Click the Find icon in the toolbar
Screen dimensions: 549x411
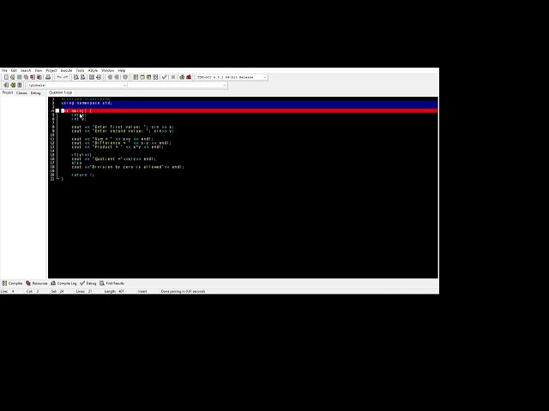pyautogui.click(x=76, y=77)
